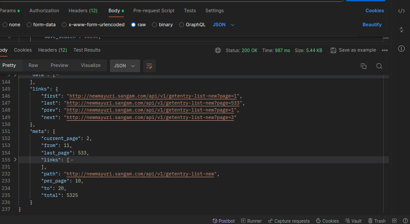Open Postbot in the status bar
This screenshot has height=224, width=410.
223,221
